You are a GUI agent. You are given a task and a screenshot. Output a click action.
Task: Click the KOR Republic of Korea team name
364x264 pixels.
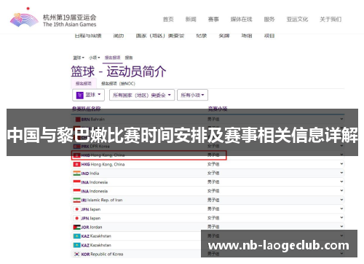click(x=102, y=254)
